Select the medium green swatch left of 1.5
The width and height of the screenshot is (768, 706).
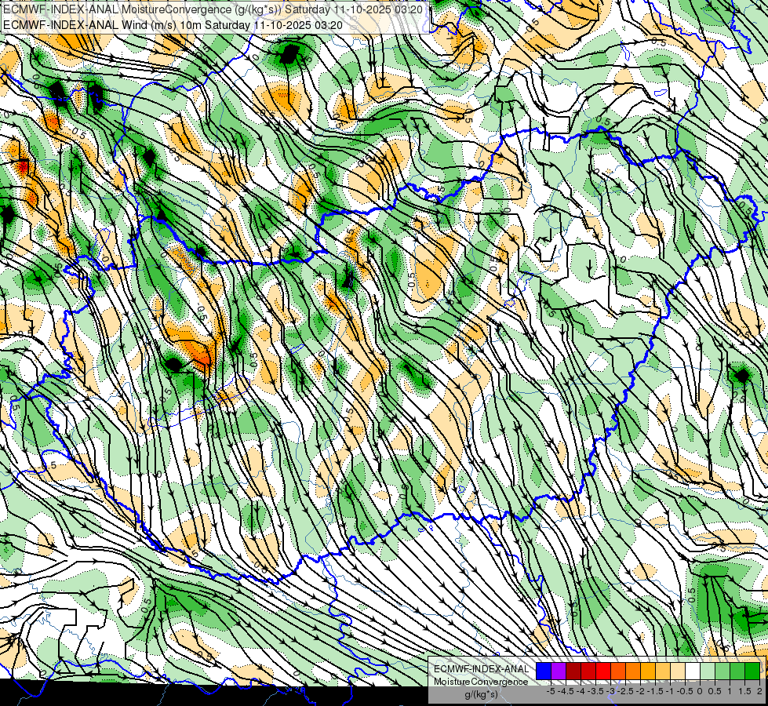tap(737, 671)
